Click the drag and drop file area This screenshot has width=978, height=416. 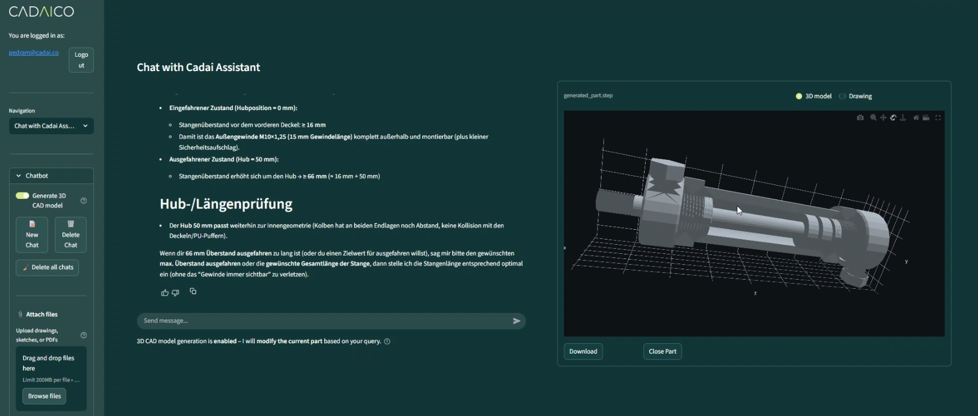[x=51, y=378]
